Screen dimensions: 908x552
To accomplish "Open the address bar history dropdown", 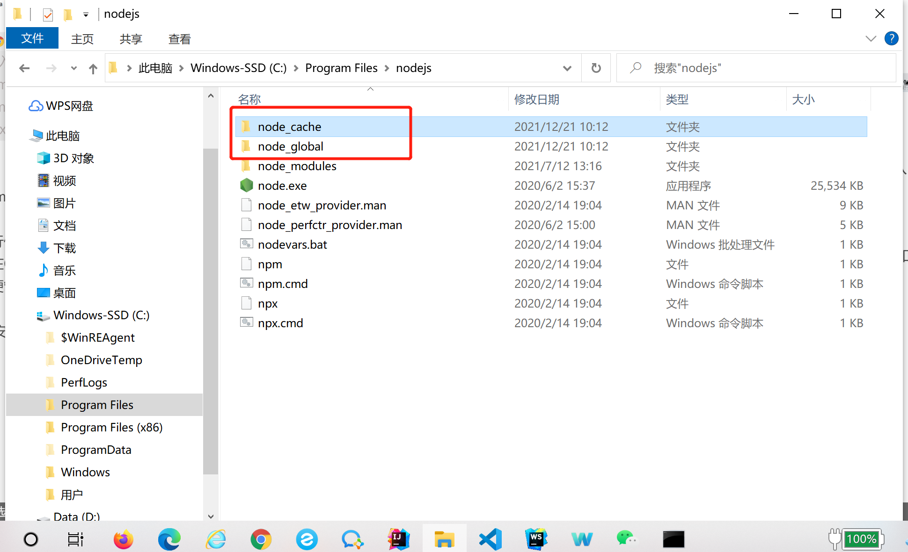I will 567,68.
